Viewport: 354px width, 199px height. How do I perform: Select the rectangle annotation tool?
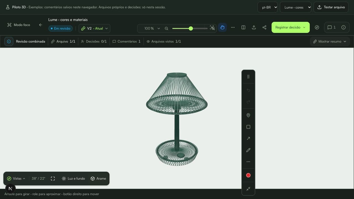(248, 127)
